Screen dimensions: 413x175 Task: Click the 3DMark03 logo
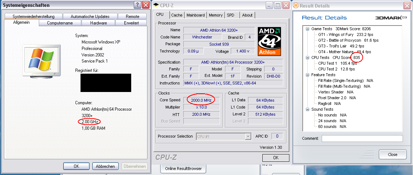coord(391,18)
